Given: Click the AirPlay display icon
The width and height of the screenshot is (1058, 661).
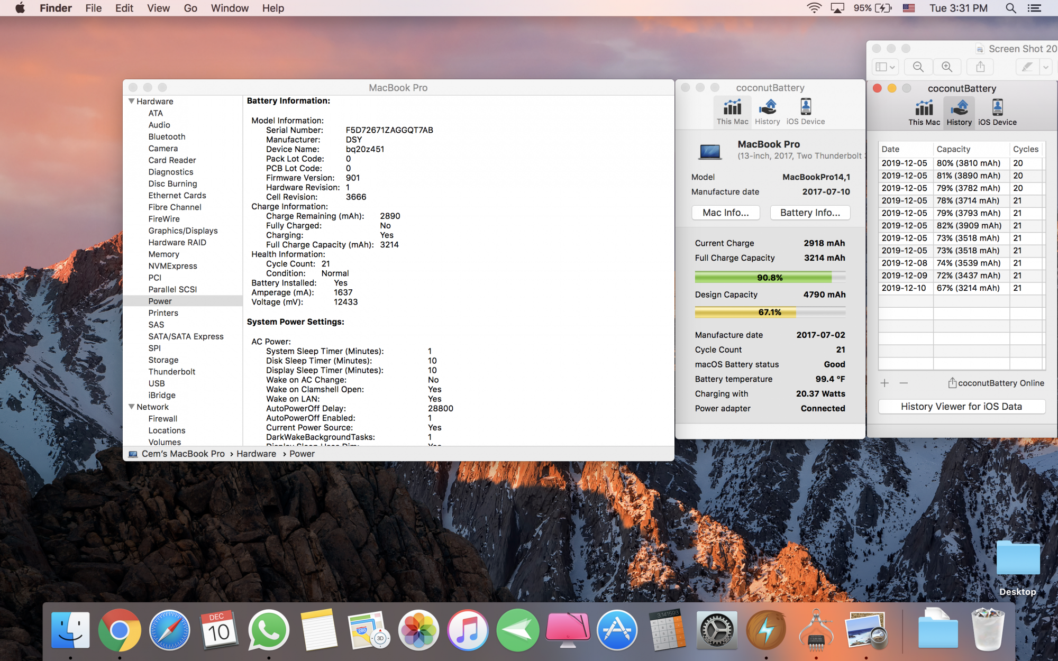Looking at the screenshot, I should [837, 8].
